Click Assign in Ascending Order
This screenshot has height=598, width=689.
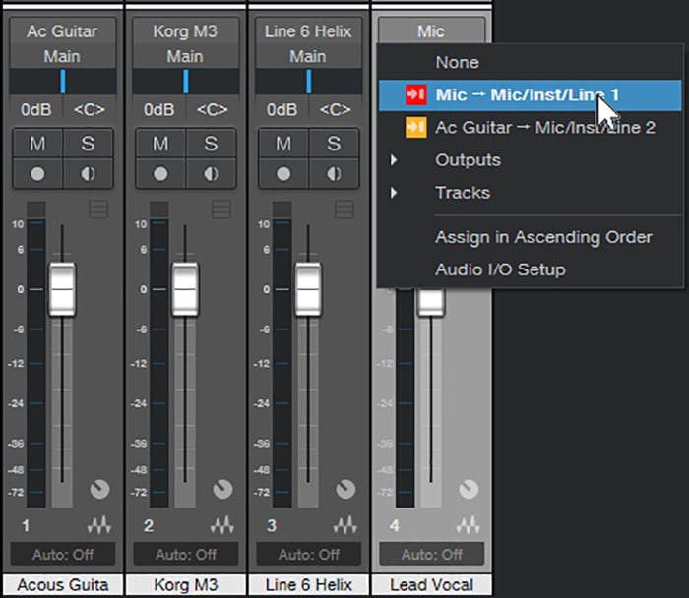543,237
